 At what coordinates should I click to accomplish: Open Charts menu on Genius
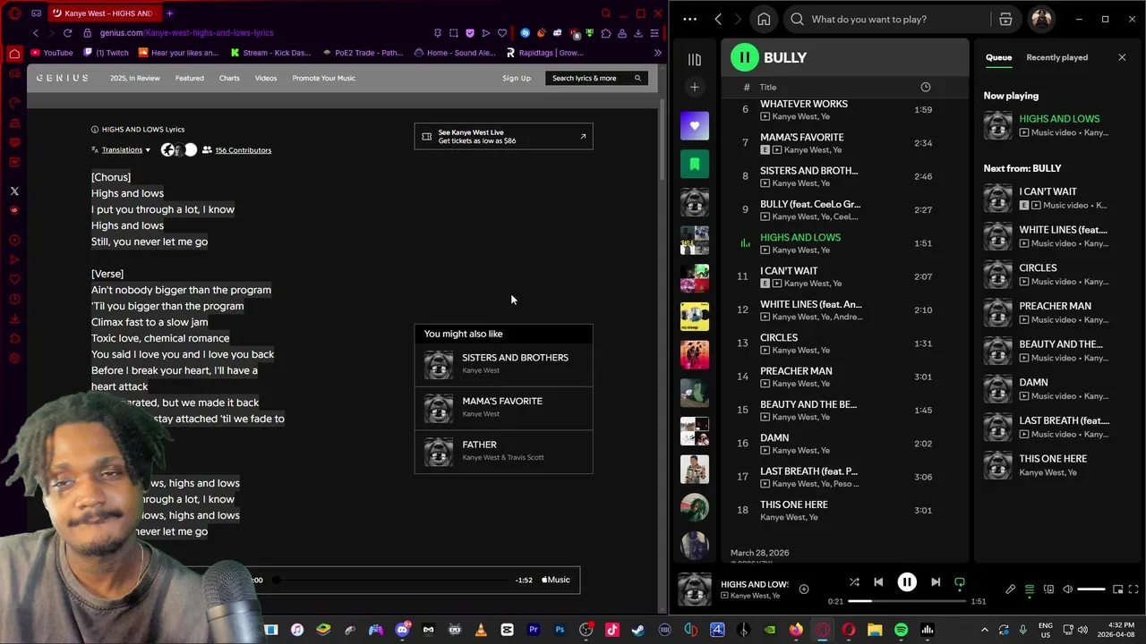(229, 78)
